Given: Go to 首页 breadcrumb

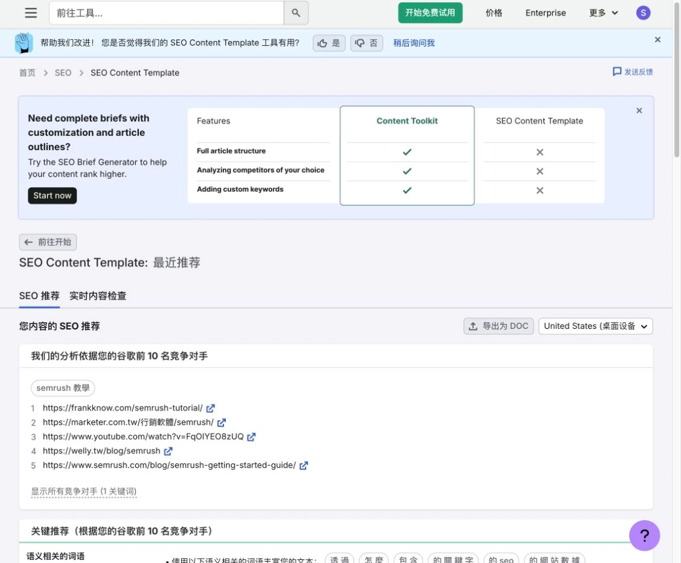Looking at the screenshot, I should (27, 72).
